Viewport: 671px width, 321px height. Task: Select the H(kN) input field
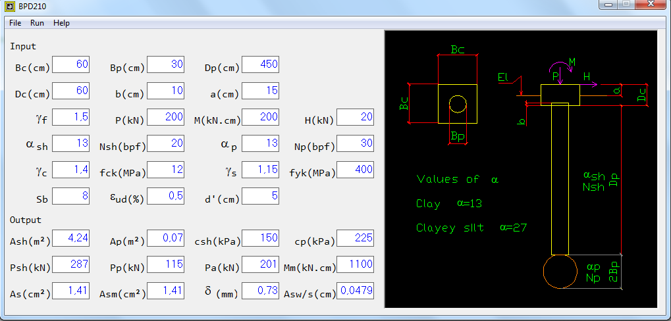[x=355, y=118]
